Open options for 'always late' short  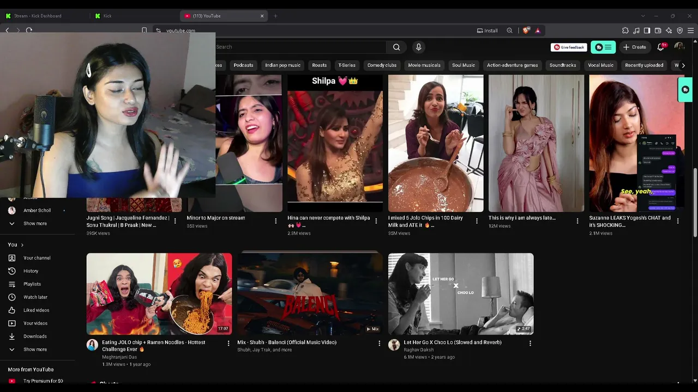coord(577,221)
